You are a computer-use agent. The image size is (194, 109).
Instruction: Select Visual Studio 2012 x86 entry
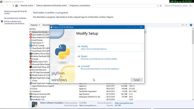(40, 48)
